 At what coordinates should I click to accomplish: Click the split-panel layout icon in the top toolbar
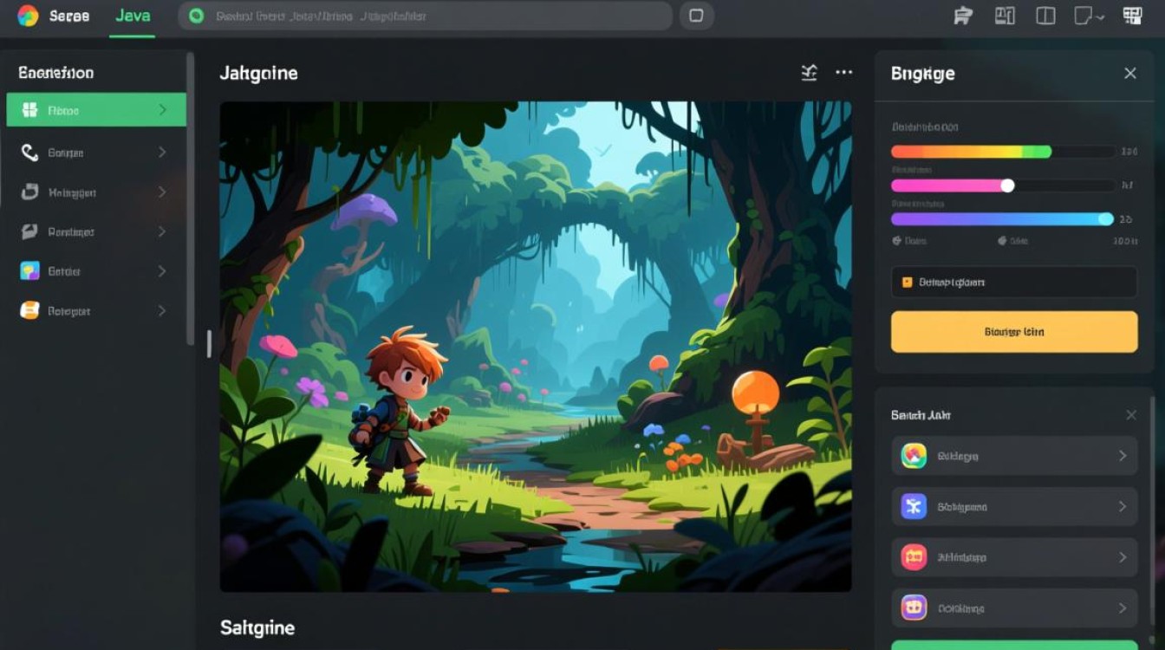(1046, 16)
